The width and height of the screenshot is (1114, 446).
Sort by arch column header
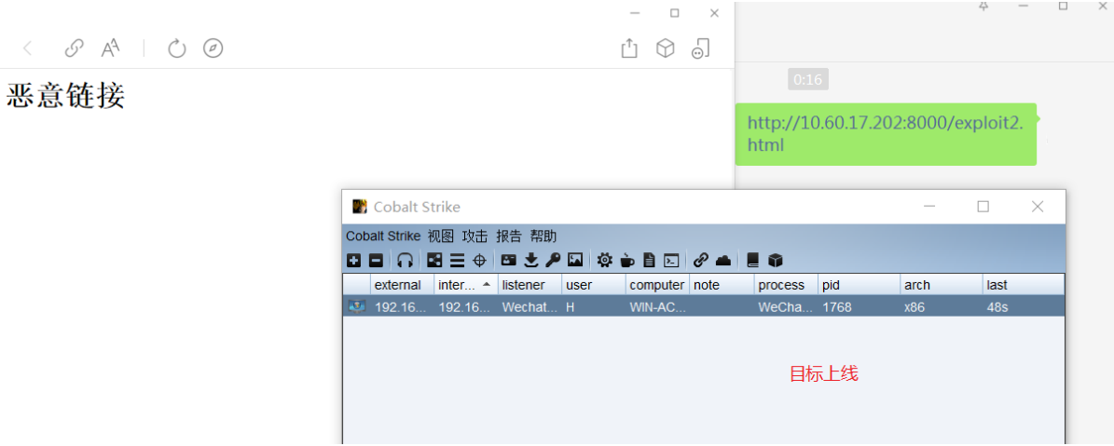tap(942, 284)
